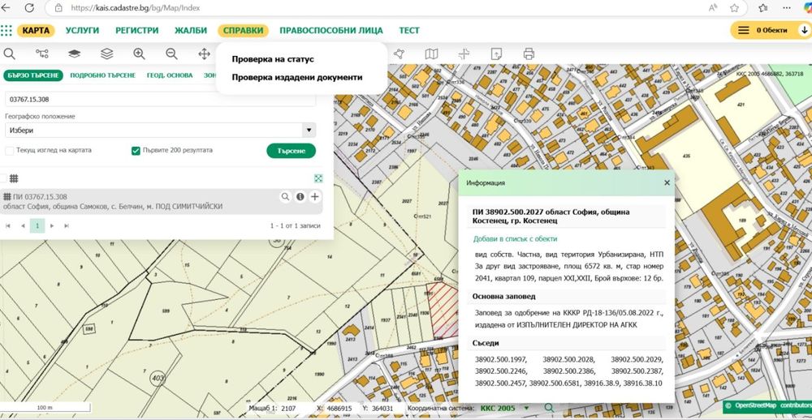Open the ККС 2005 coordinate system dropdown
The image size is (812, 420).
pyautogui.click(x=505, y=408)
